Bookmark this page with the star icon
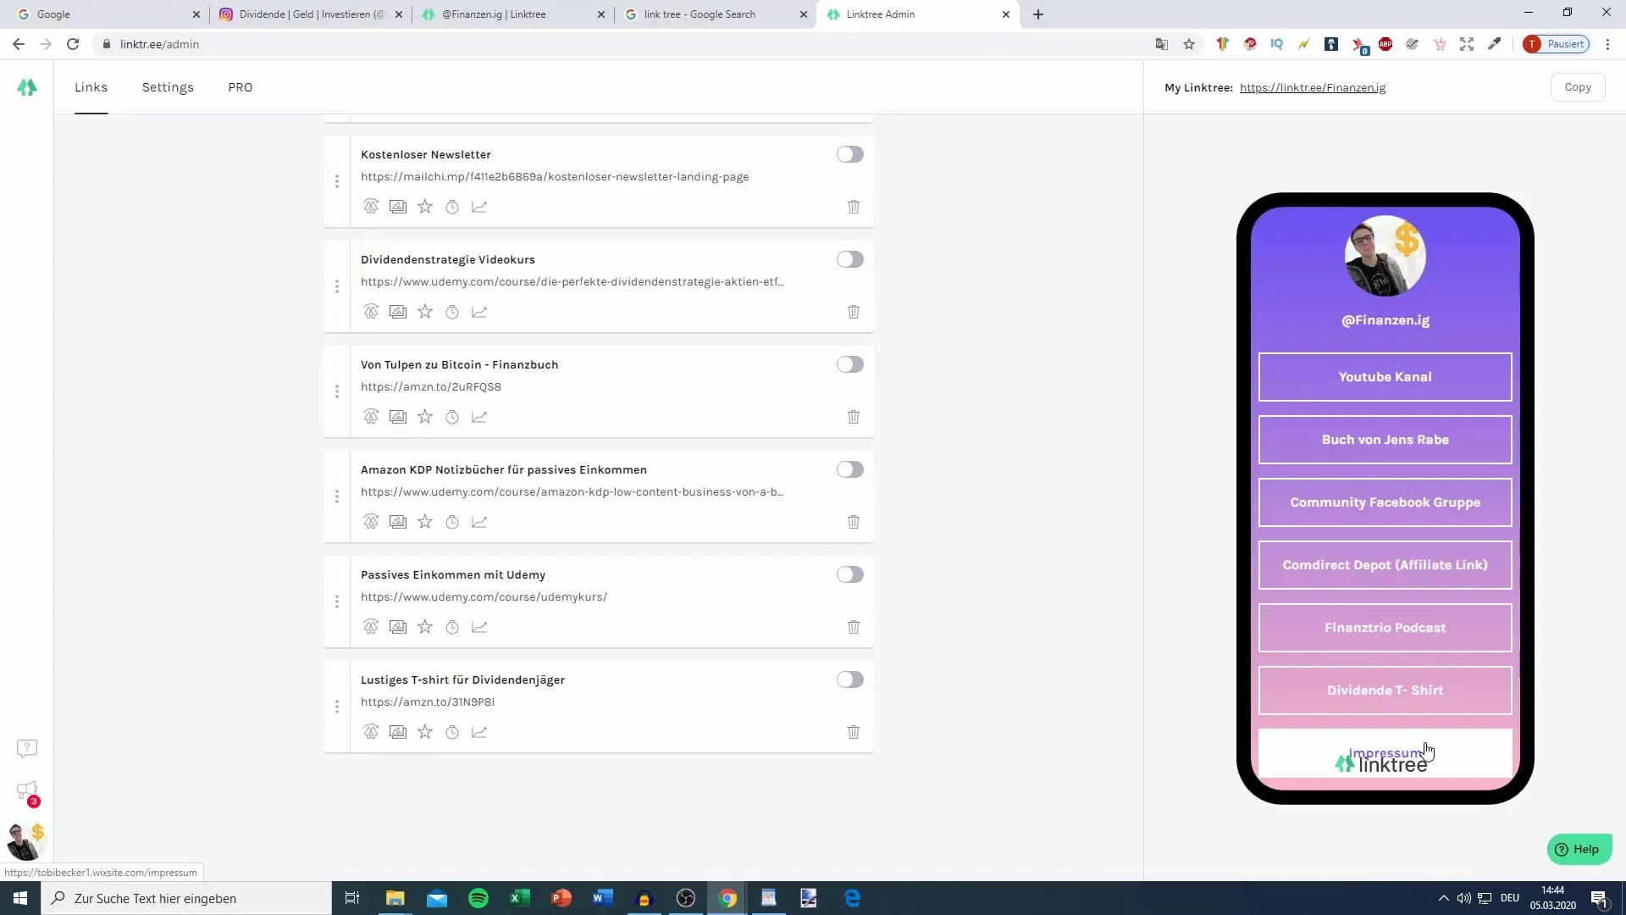Screen dimensions: 1626x915 pos(1189,44)
